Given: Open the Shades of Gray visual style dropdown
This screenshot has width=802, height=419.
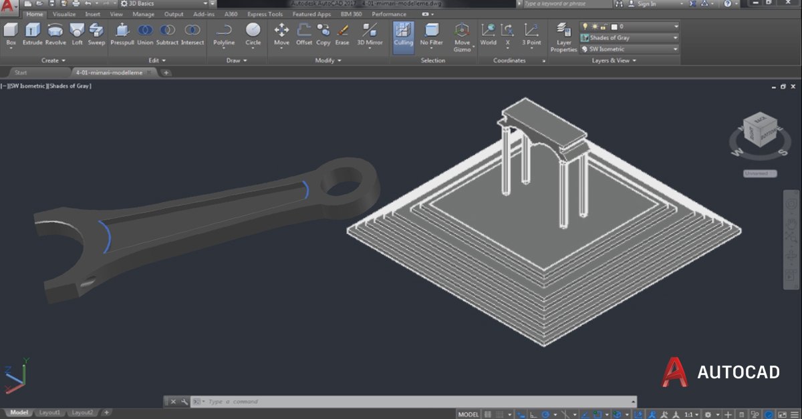Looking at the screenshot, I should (x=629, y=38).
